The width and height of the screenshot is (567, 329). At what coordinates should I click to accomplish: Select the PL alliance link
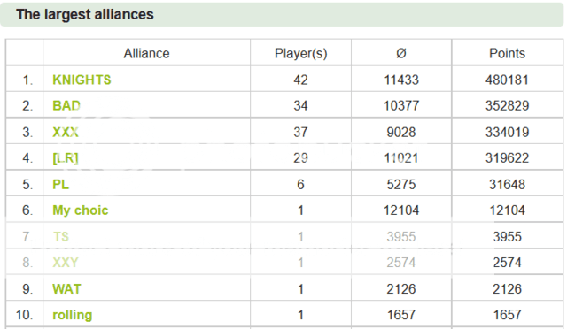(61, 185)
